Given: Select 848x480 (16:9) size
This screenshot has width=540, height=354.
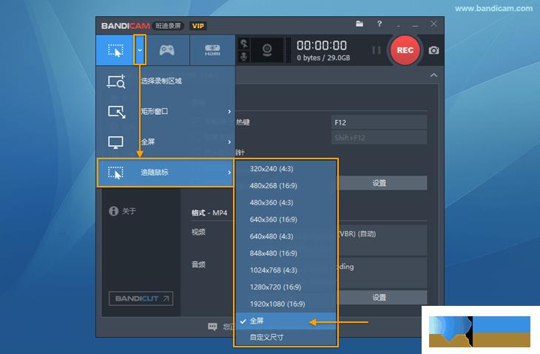Looking at the screenshot, I should click(286, 253).
